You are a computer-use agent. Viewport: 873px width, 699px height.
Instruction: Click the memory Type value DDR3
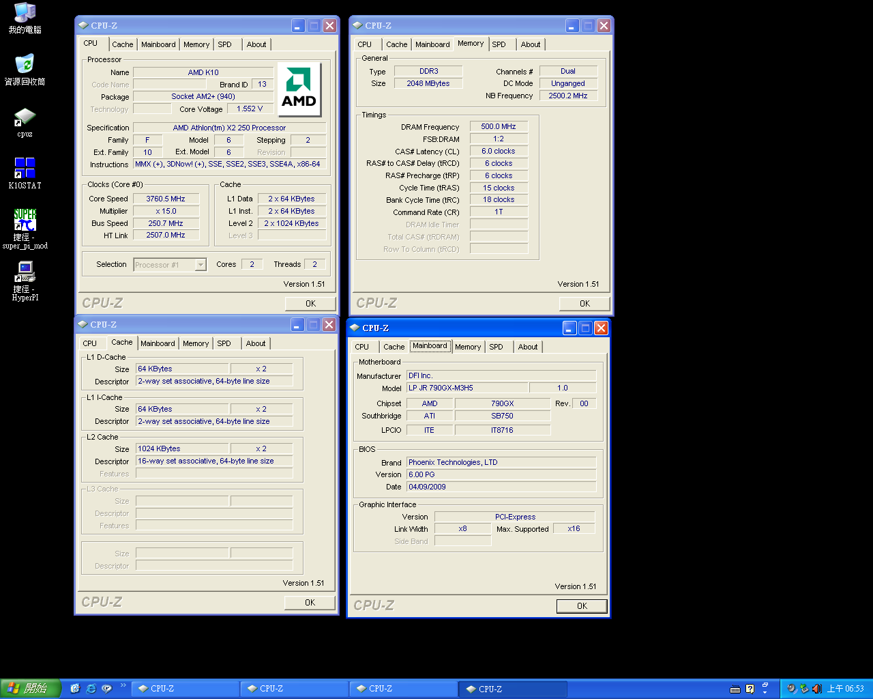click(429, 71)
